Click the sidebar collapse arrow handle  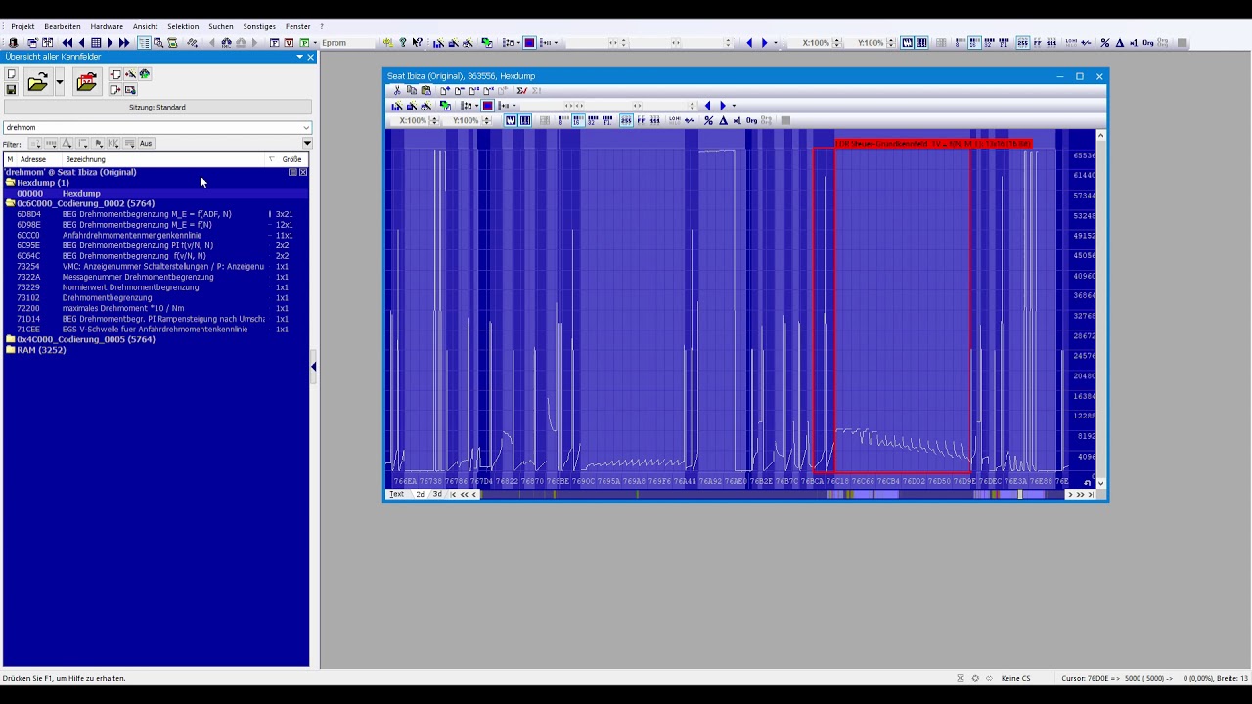click(x=314, y=367)
